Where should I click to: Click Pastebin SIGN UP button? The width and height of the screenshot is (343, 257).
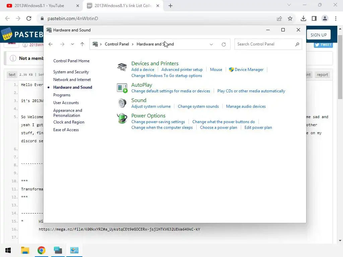click(319, 35)
